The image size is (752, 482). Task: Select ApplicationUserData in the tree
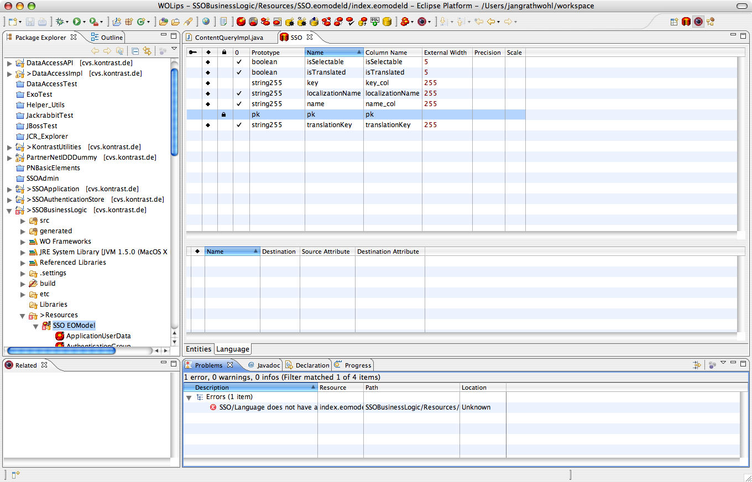coord(98,336)
